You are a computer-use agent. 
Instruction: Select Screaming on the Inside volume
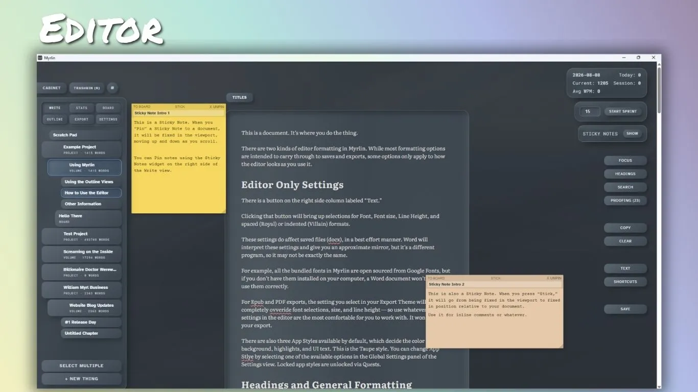(x=82, y=254)
